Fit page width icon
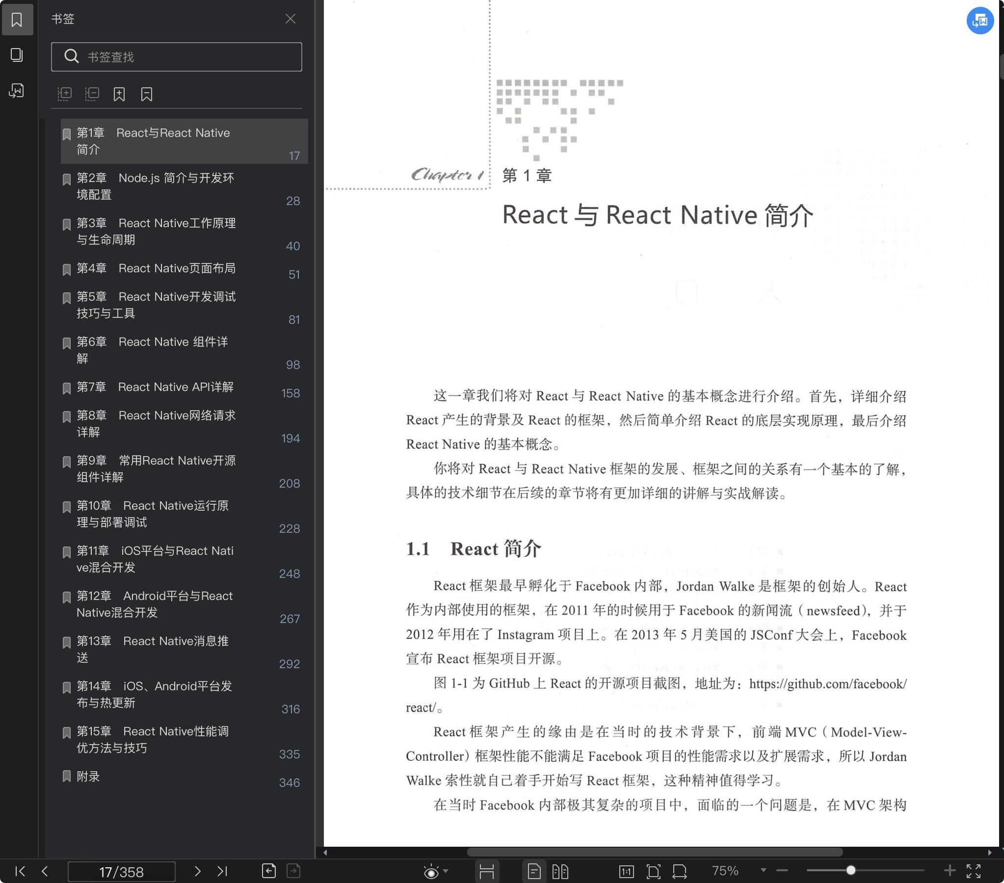 (680, 872)
